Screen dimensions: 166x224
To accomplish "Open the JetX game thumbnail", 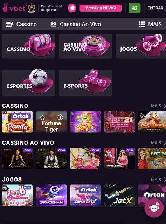I will (x=119, y=195).
